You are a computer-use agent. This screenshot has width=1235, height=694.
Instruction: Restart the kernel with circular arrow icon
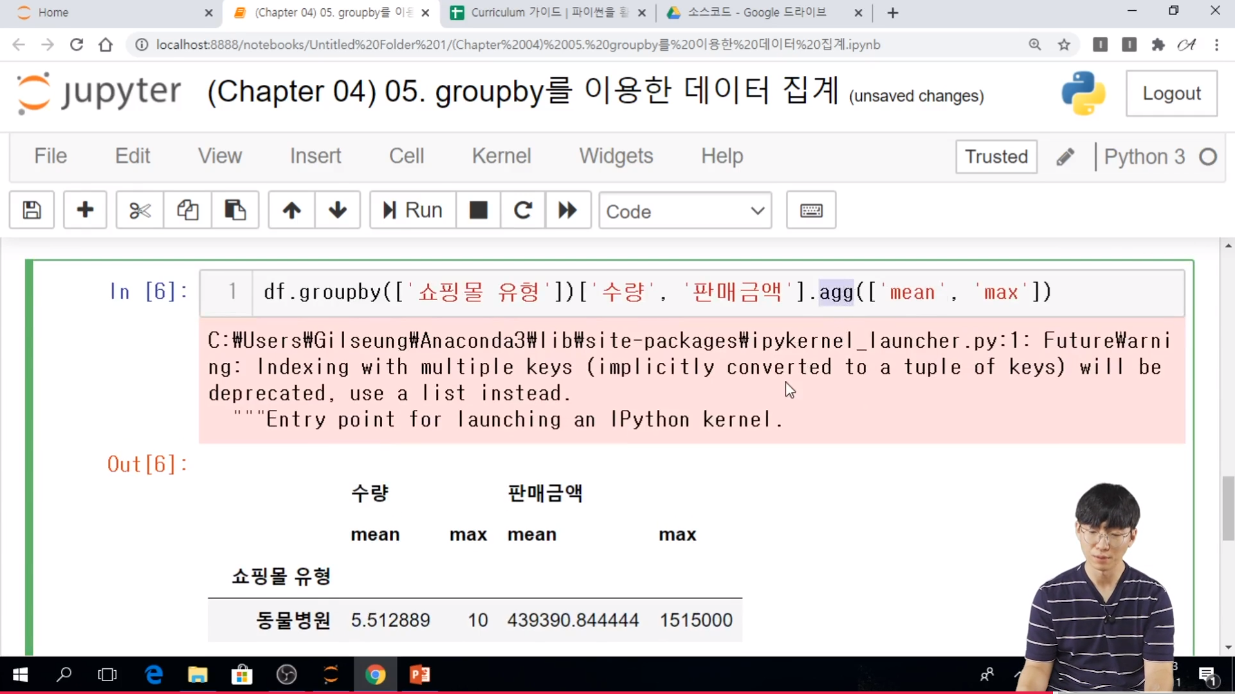tap(522, 210)
